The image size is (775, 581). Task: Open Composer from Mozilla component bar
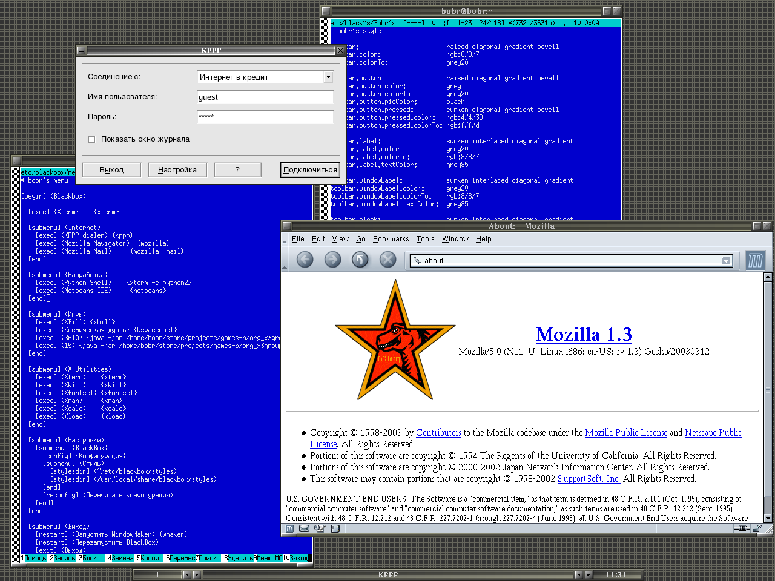point(320,528)
